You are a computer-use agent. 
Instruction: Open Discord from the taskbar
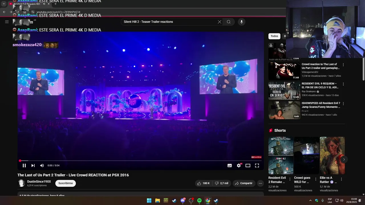pyautogui.click(x=183, y=200)
